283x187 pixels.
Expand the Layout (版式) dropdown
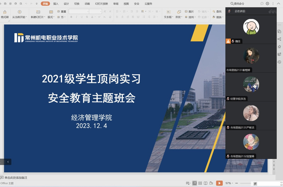(51, 17)
